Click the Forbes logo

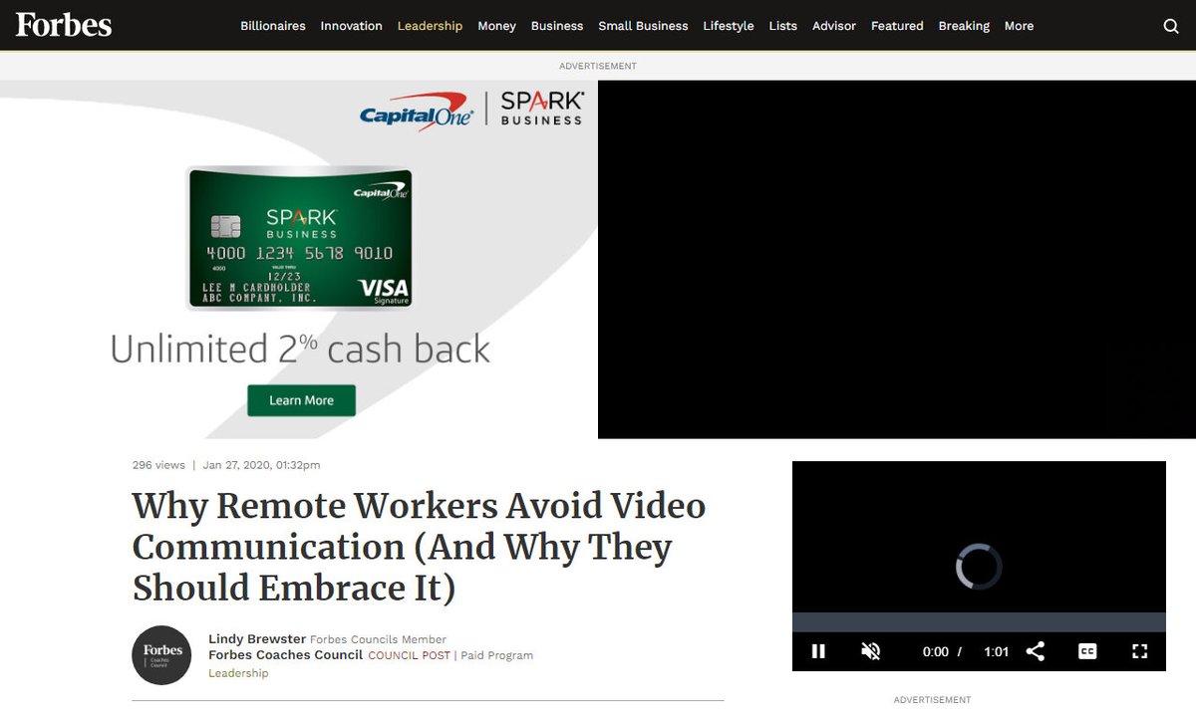point(64,25)
